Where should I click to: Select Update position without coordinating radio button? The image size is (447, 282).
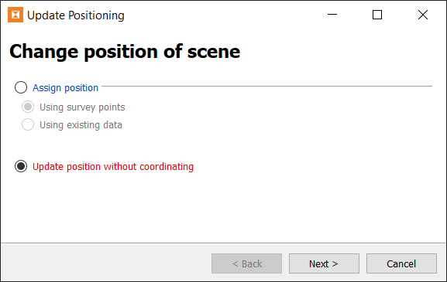coord(21,166)
